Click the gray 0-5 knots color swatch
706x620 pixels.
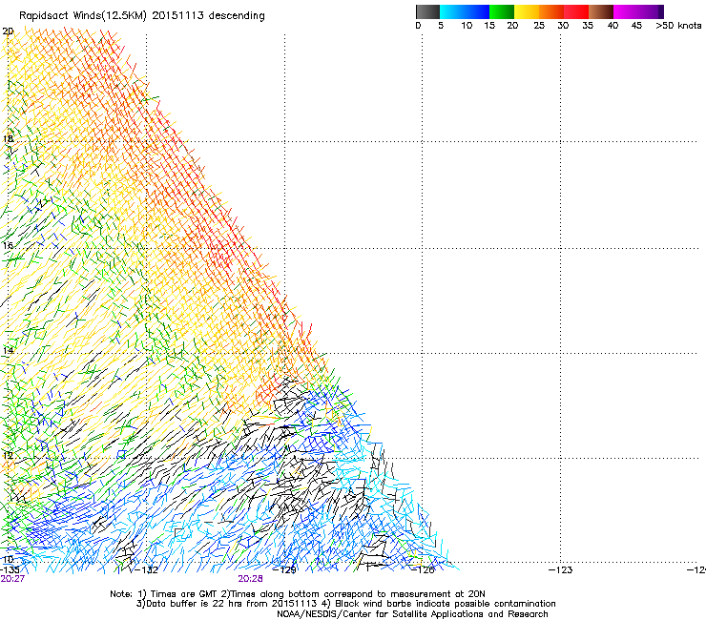pos(427,11)
